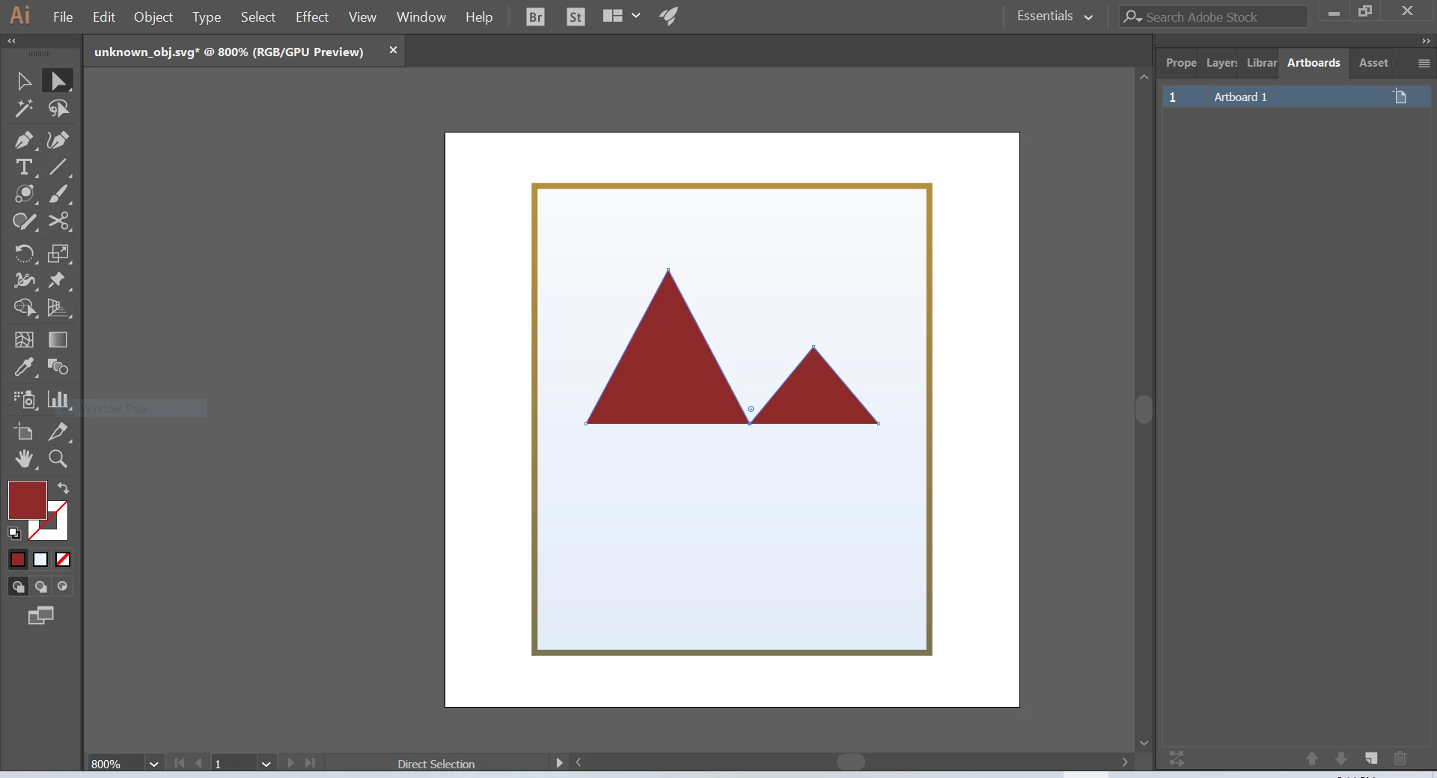The height and width of the screenshot is (778, 1437).
Task: Activate the Hand tool
Action: click(x=24, y=458)
